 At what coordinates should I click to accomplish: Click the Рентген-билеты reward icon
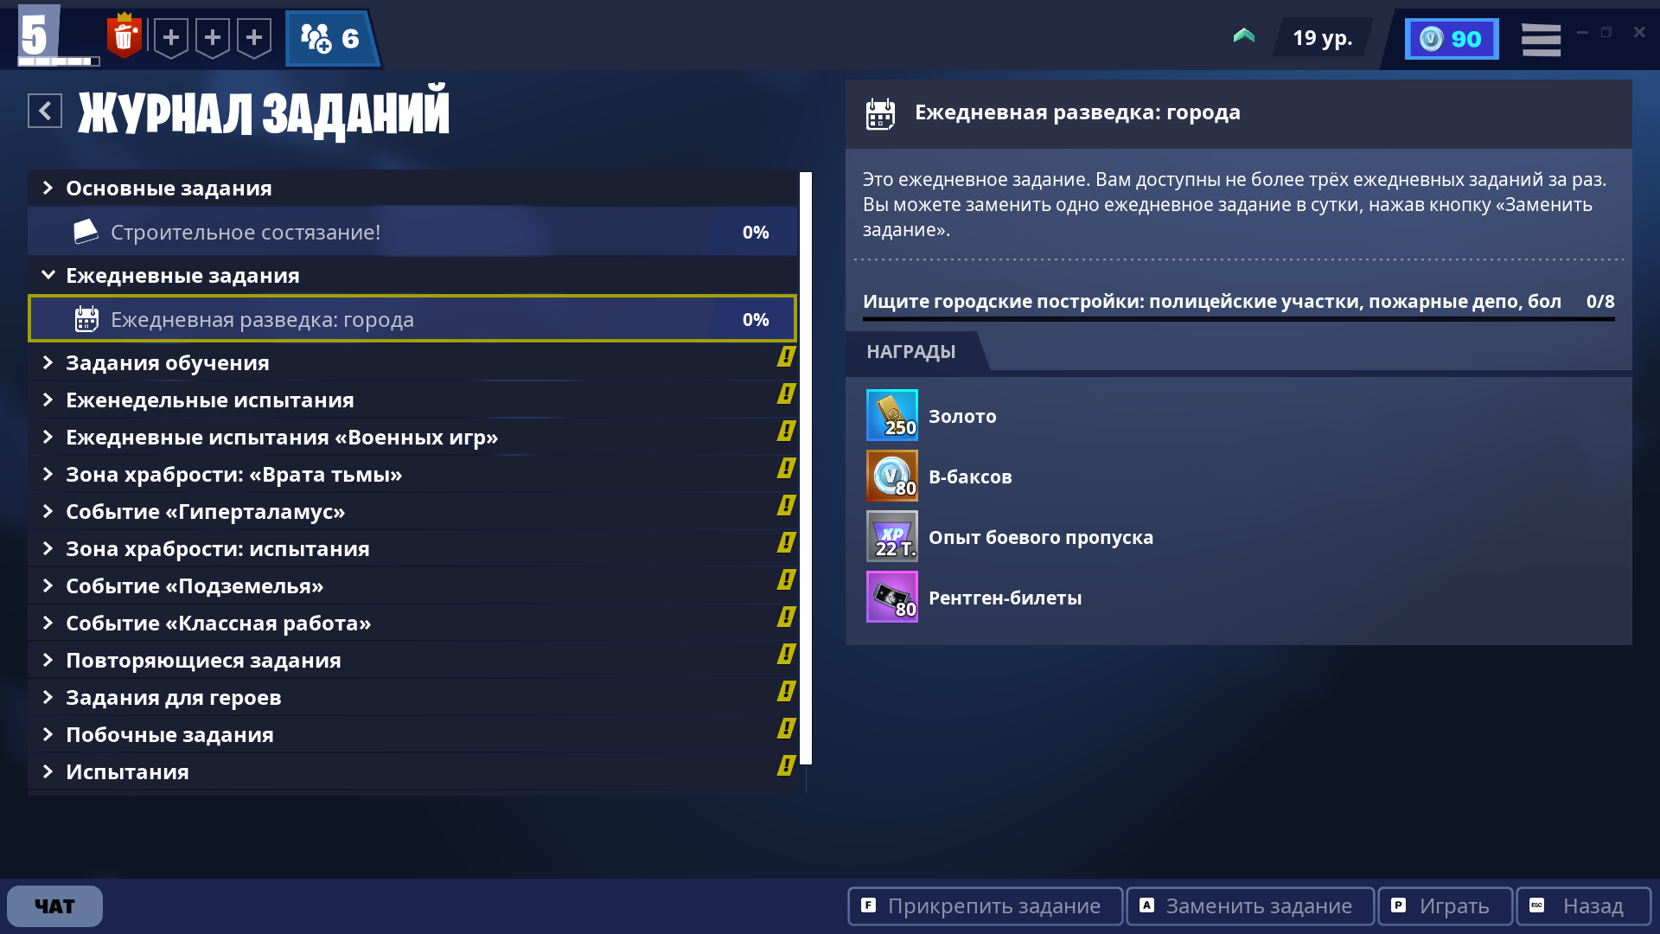point(892,597)
